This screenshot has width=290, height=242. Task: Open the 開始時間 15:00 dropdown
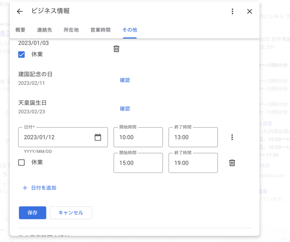pyautogui.click(x=138, y=163)
